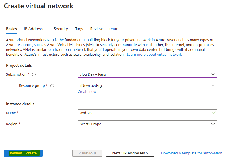Click the Resource group field label

(x=32, y=86)
